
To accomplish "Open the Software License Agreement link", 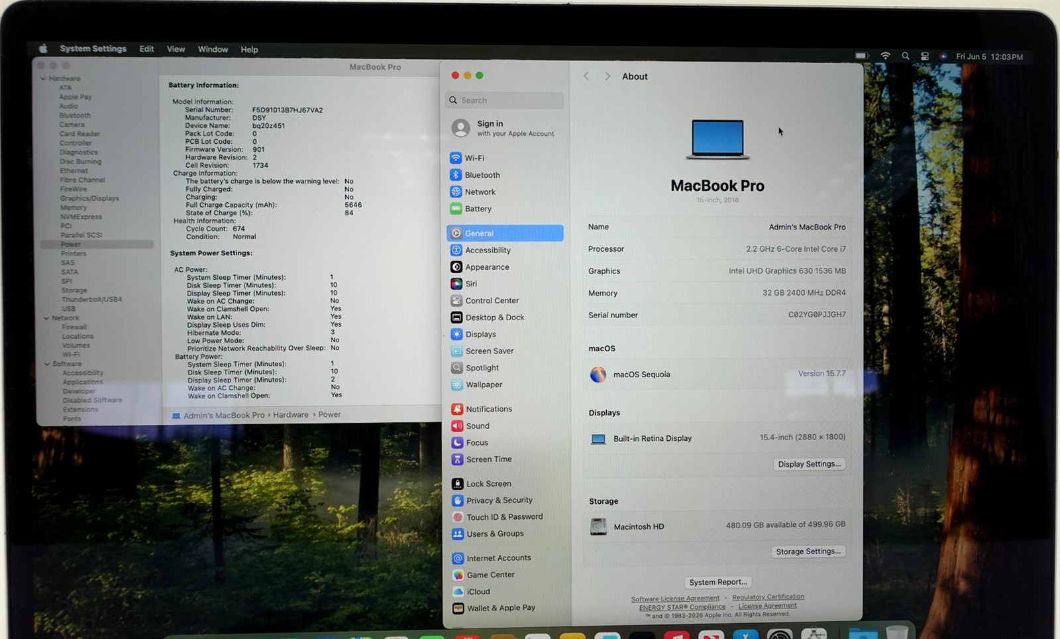I will (675, 599).
